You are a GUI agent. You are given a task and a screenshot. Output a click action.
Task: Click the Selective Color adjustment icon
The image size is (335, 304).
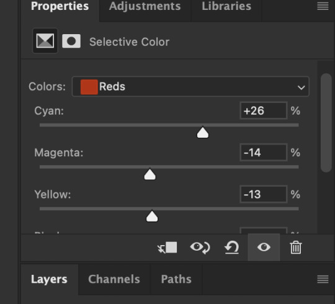click(x=45, y=40)
